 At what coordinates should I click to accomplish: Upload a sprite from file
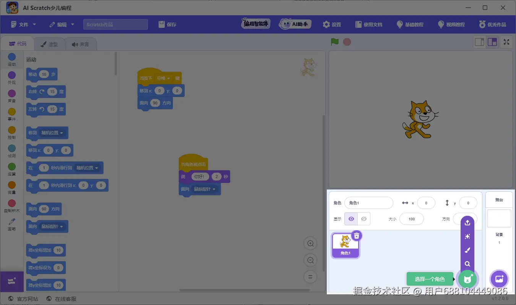(x=467, y=223)
